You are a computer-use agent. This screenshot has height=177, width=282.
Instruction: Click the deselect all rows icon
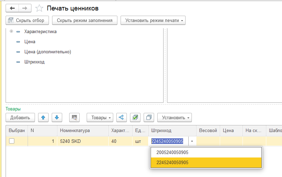(x=149, y=117)
